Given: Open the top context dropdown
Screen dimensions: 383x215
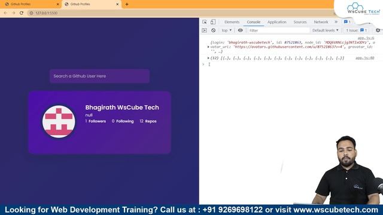Looking at the screenshot, I should [226, 30].
